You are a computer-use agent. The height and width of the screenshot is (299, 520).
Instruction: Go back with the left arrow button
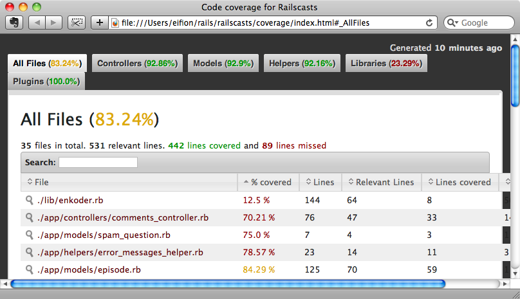pos(37,23)
